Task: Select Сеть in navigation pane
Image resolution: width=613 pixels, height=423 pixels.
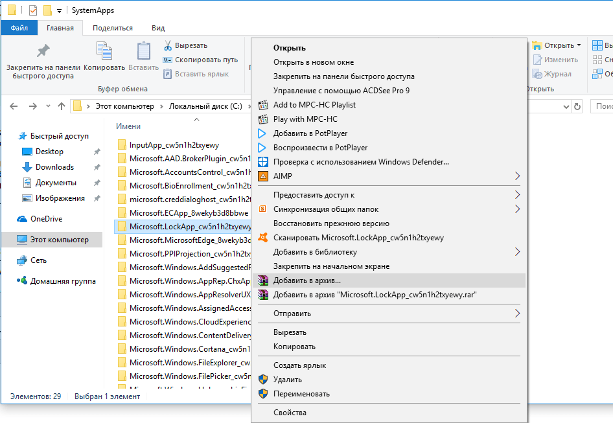Action: [32, 260]
